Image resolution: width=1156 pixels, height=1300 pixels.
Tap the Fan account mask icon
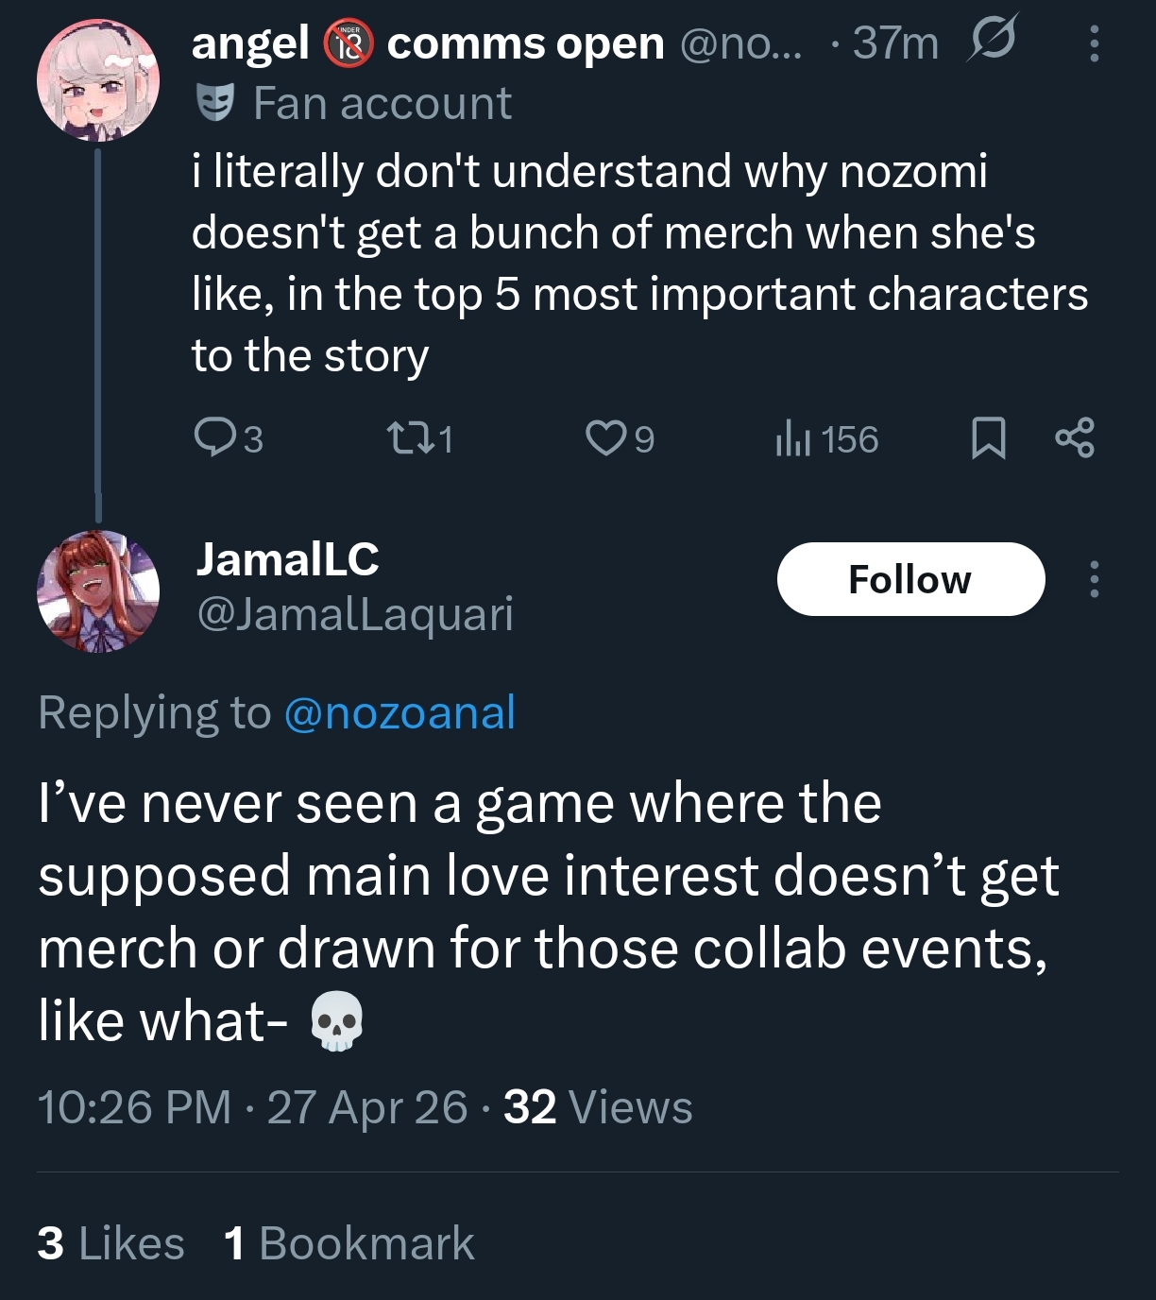click(x=215, y=102)
